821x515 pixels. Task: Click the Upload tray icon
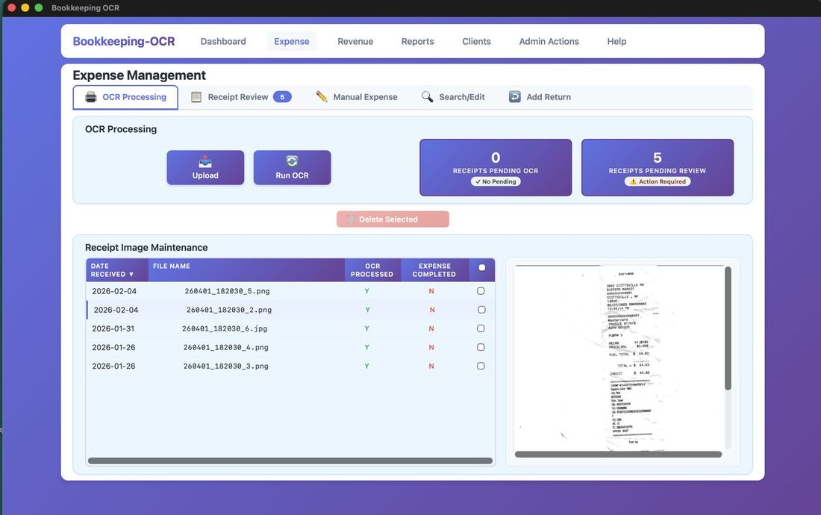click(205, 161)
